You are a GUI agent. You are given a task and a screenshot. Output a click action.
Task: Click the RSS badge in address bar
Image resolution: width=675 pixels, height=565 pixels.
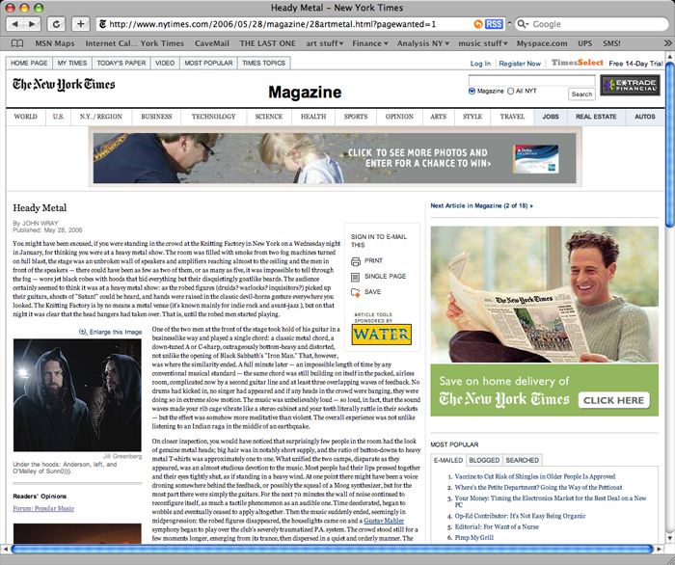point(494,24)
